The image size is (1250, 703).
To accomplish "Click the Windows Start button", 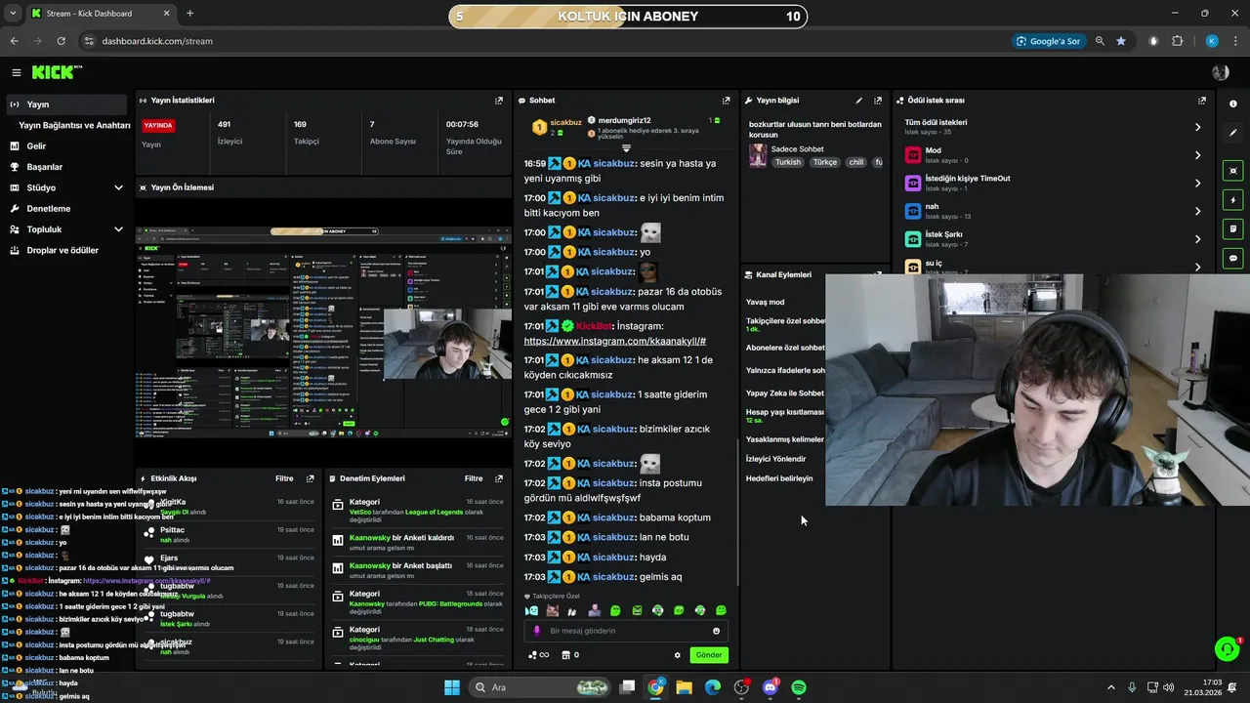I will (x=452, y=687).
